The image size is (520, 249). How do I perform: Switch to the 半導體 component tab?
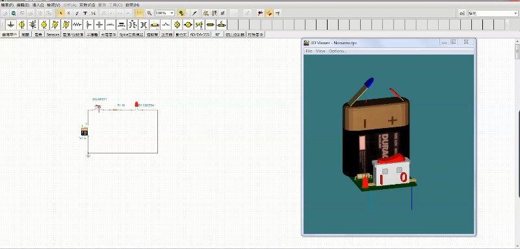pos(92,34)
